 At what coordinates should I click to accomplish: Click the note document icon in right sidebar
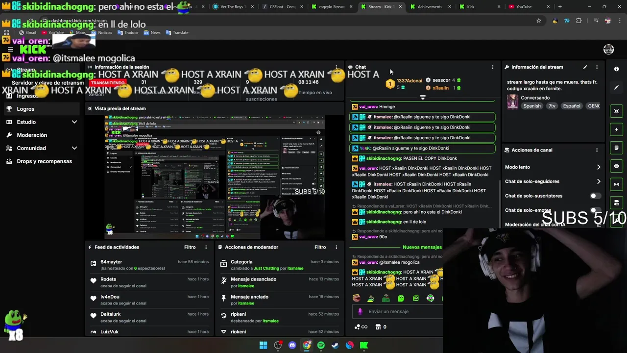(617, 148)
